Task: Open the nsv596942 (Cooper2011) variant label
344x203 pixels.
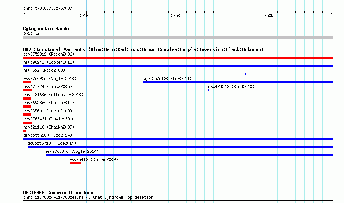Action: click(49, 62)
